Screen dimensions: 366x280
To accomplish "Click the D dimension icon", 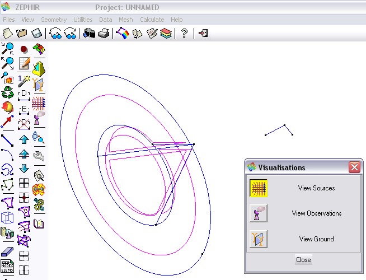I will click(24, 95).
